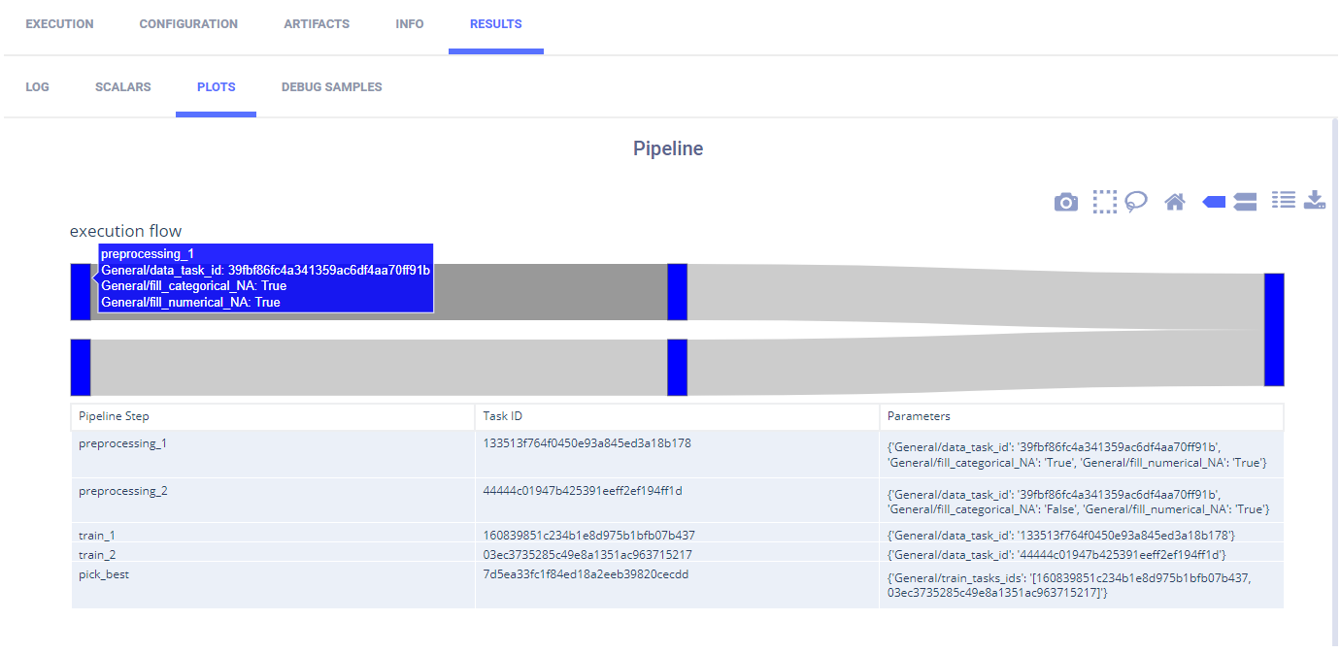This screenshot has height=653, width=1341.
Task: Go to the INFO tab
Action: 410,24
